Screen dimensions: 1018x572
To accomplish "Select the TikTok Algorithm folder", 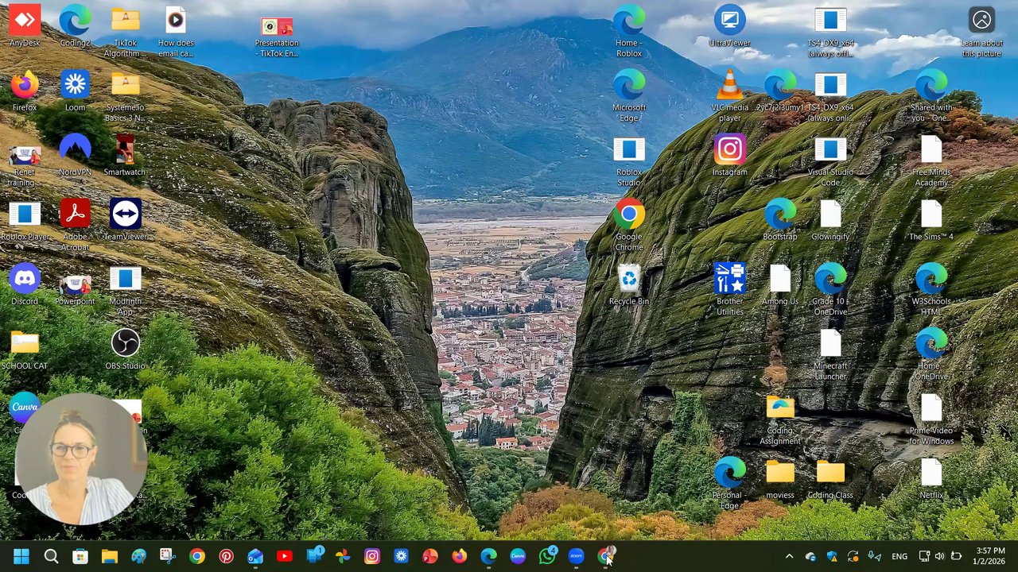I will [x=125, y=32].
